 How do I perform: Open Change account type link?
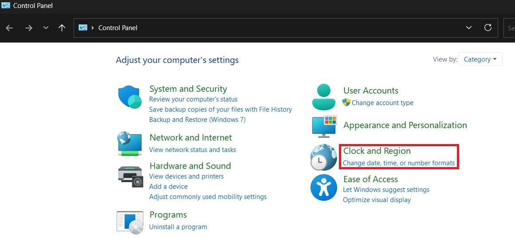pos(382,103)
